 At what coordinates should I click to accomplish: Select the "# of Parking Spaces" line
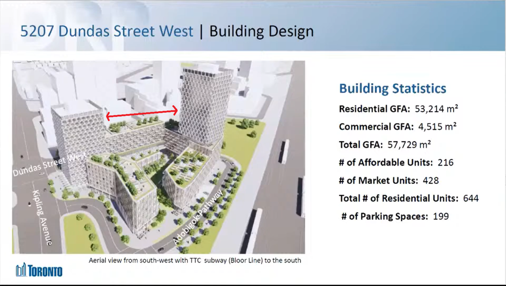coord(395,216)
